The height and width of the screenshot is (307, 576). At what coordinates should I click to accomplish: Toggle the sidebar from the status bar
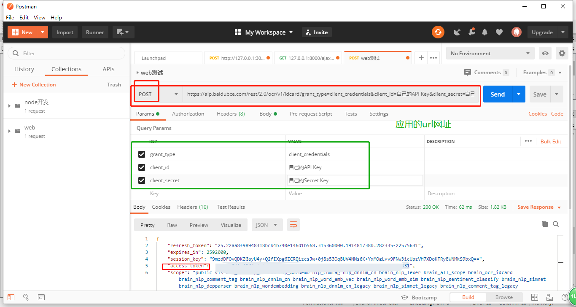tap(11, 297)
